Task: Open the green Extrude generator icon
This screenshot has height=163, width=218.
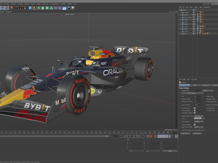Action: (43, 8)
